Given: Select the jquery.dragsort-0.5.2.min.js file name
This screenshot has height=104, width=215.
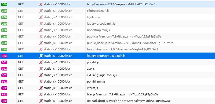Looking at the screenshot, I should 106,56.
